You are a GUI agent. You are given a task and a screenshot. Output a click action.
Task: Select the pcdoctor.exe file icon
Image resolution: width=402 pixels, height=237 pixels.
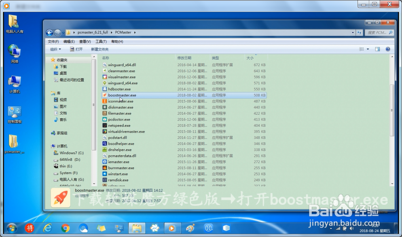click(x=105, y=119)
